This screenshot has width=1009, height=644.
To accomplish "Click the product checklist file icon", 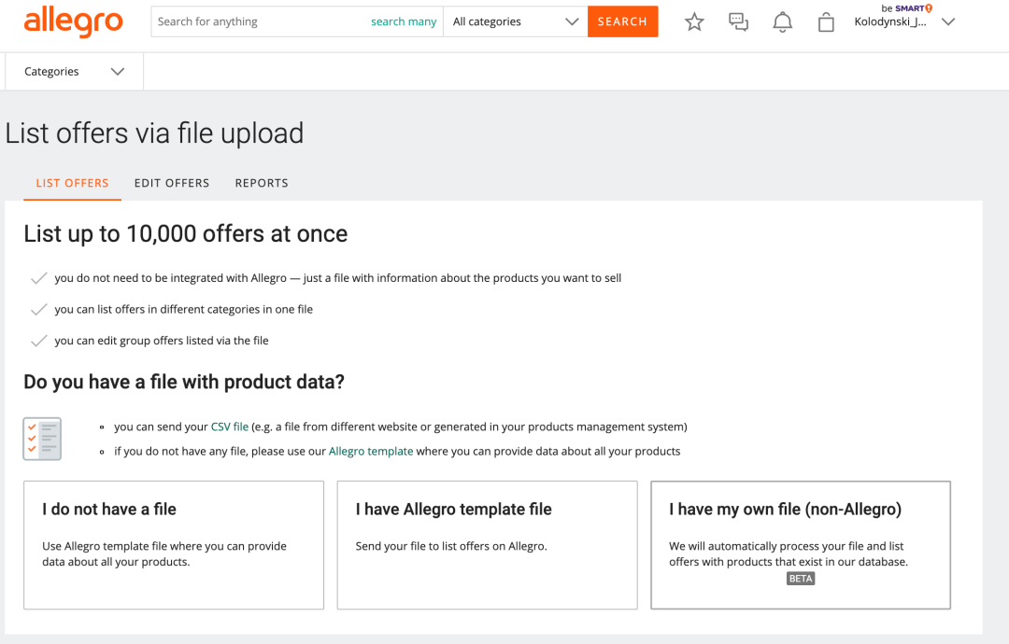I will click(x=42, y=439).
